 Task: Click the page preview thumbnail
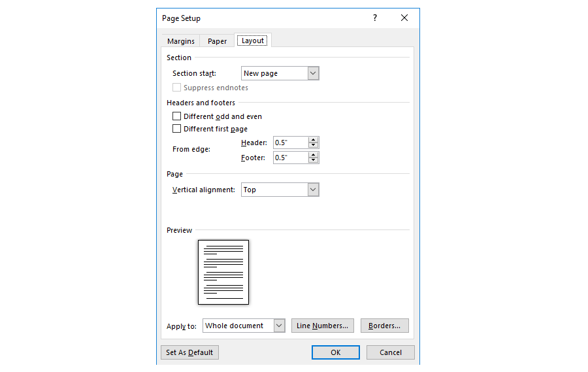(223, 272)
